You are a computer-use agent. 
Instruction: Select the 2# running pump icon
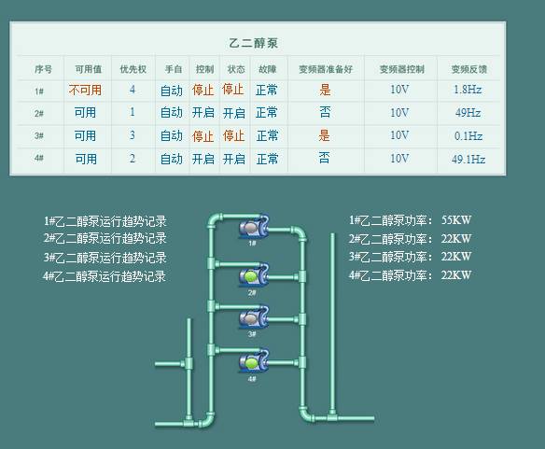(x=254, y=275)
